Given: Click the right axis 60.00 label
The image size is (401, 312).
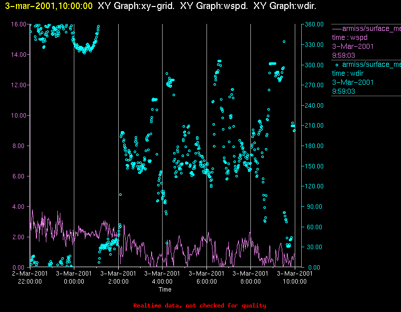Looking at the screenshot, I should 315,227.
